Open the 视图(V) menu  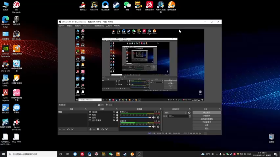77,26
